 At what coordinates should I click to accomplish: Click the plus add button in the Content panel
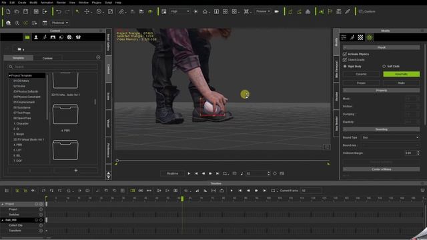tap(75, 171)
